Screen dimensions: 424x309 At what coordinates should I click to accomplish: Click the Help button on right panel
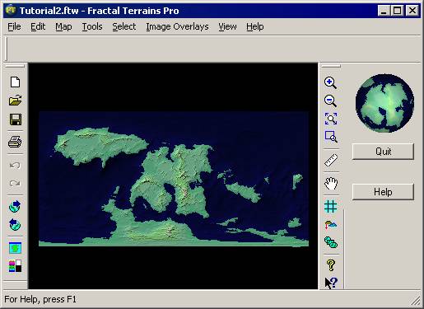pyautogui.click(x=383, y=192)
